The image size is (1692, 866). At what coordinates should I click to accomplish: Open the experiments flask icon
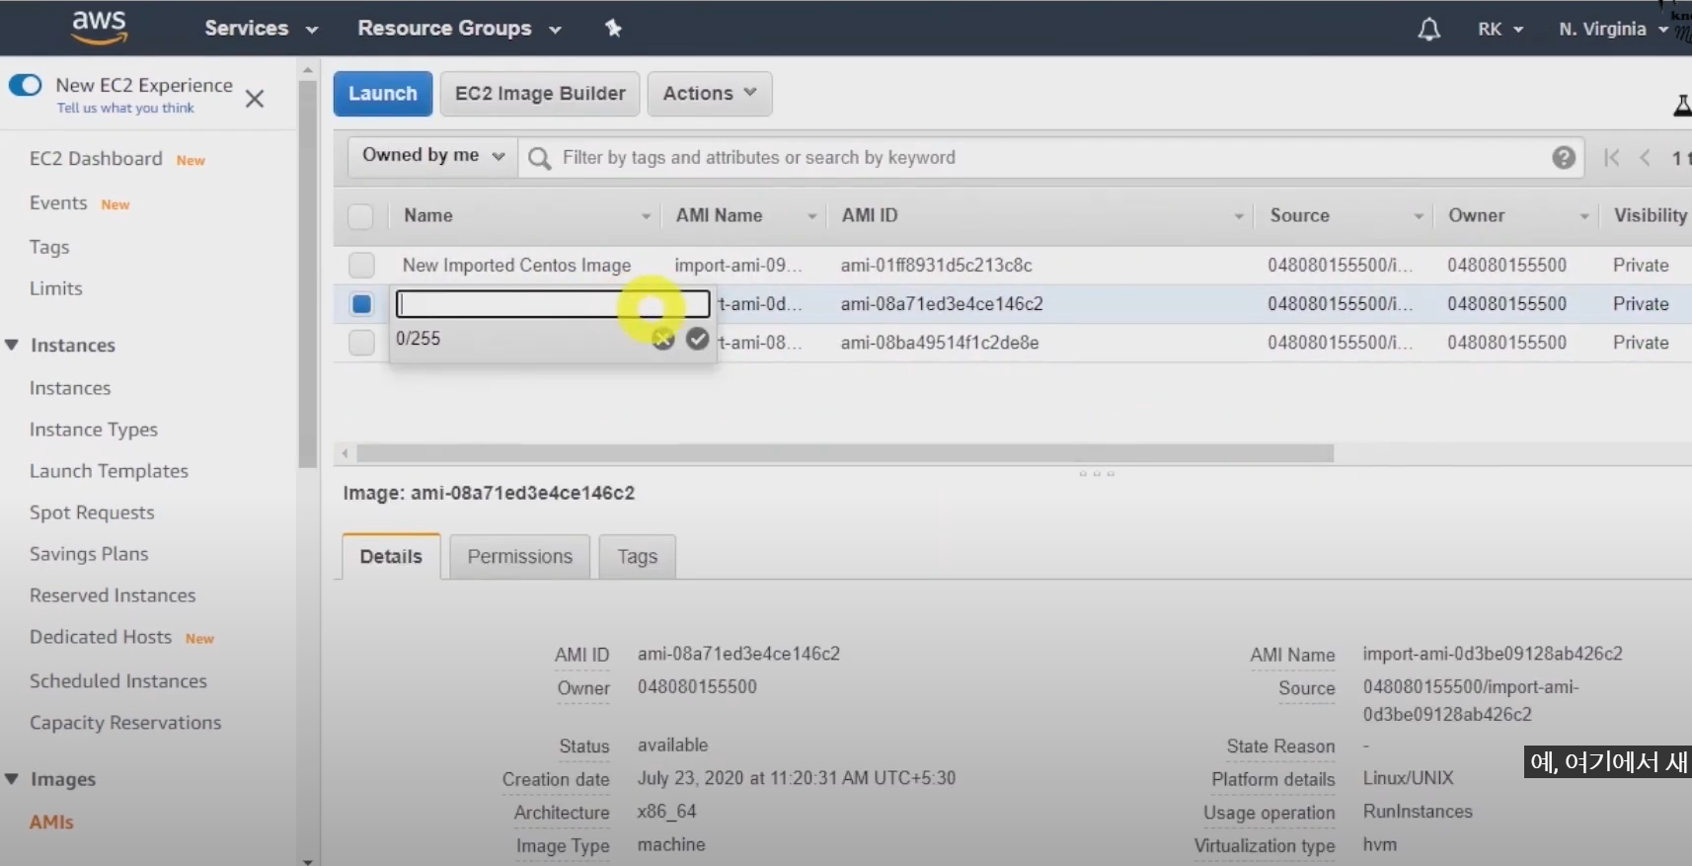(1682, 105)
